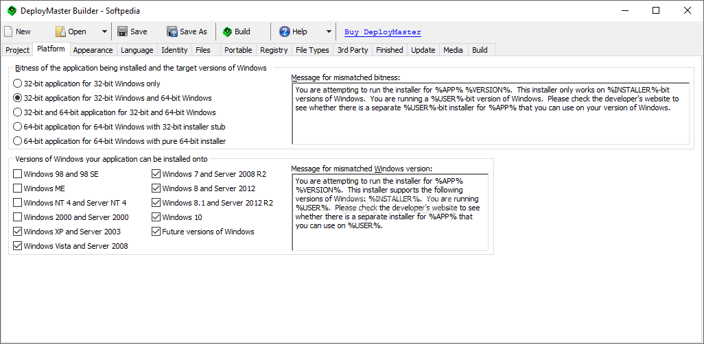
Task: Select the Platform tab
Action: [51, 49]
